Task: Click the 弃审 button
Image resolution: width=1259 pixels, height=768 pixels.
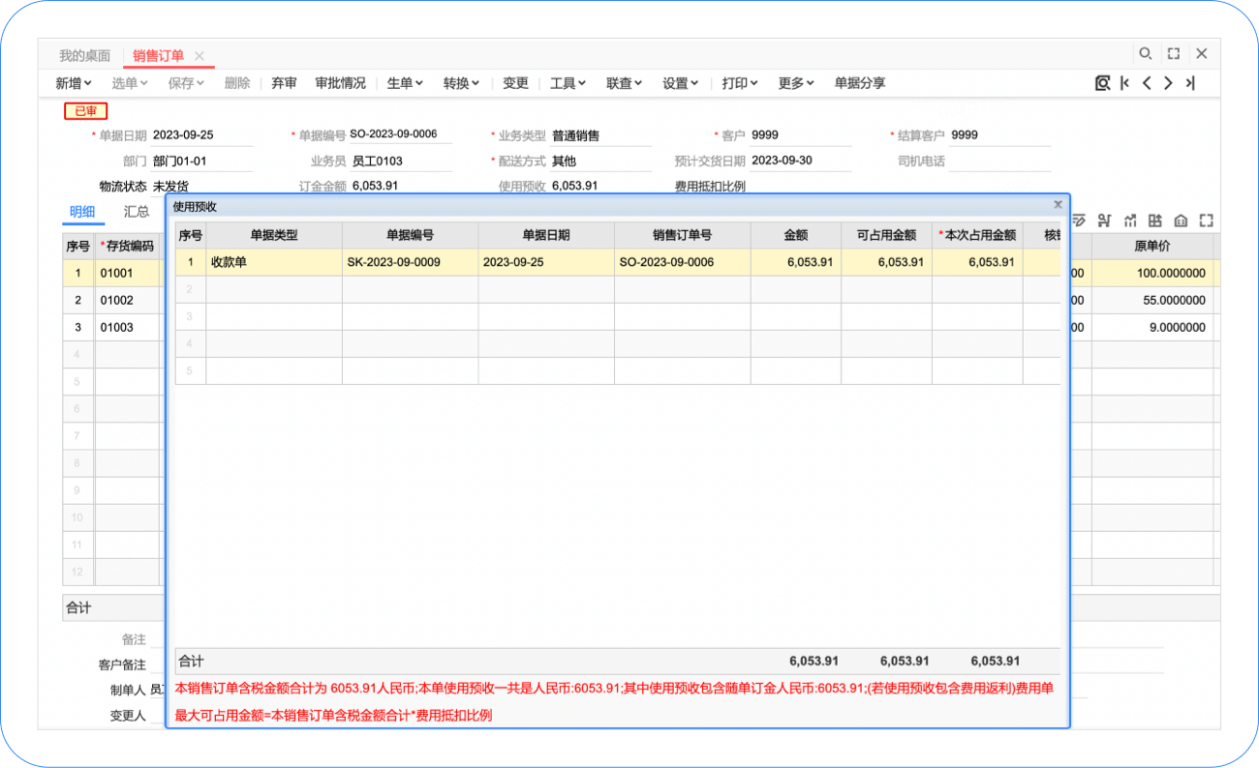Action: (284, 83)
